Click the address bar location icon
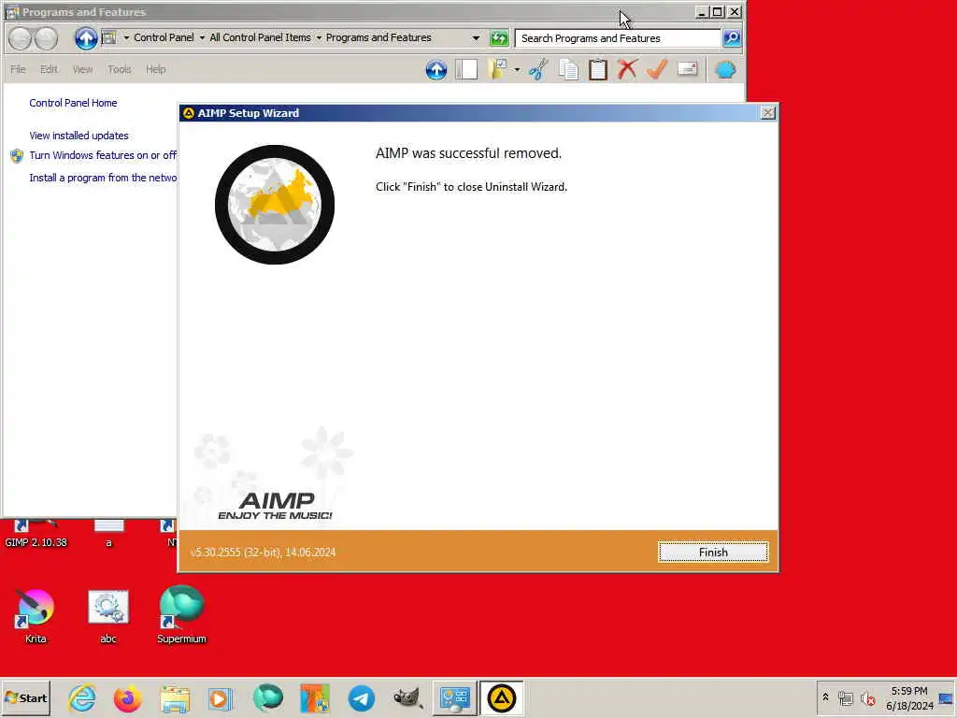The width and height of the screenshot is (957, 718). click(x=109, y=37)
